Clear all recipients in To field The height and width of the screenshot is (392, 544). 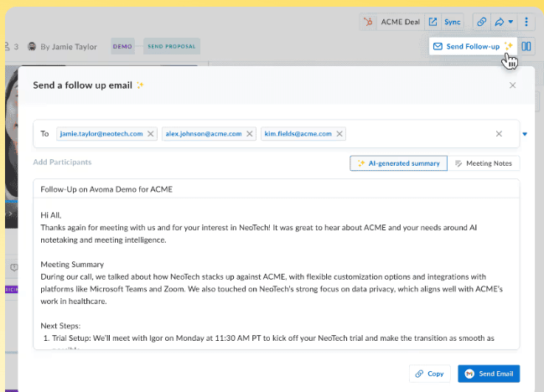pyautogui.click(x=499, y=134)
